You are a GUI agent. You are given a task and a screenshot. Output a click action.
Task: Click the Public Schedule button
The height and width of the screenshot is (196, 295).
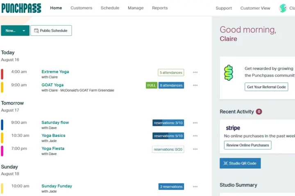coord(51,31)
